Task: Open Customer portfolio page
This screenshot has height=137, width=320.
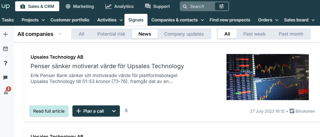Action: 70,20
